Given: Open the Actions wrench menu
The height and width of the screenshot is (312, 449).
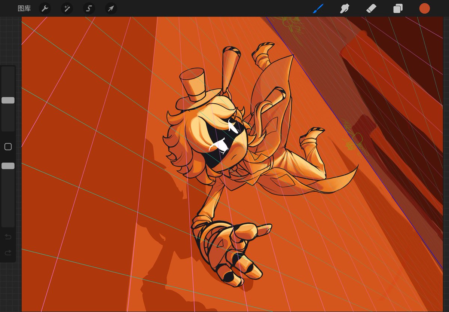Looking at the screenshot, I should (45, 8).
